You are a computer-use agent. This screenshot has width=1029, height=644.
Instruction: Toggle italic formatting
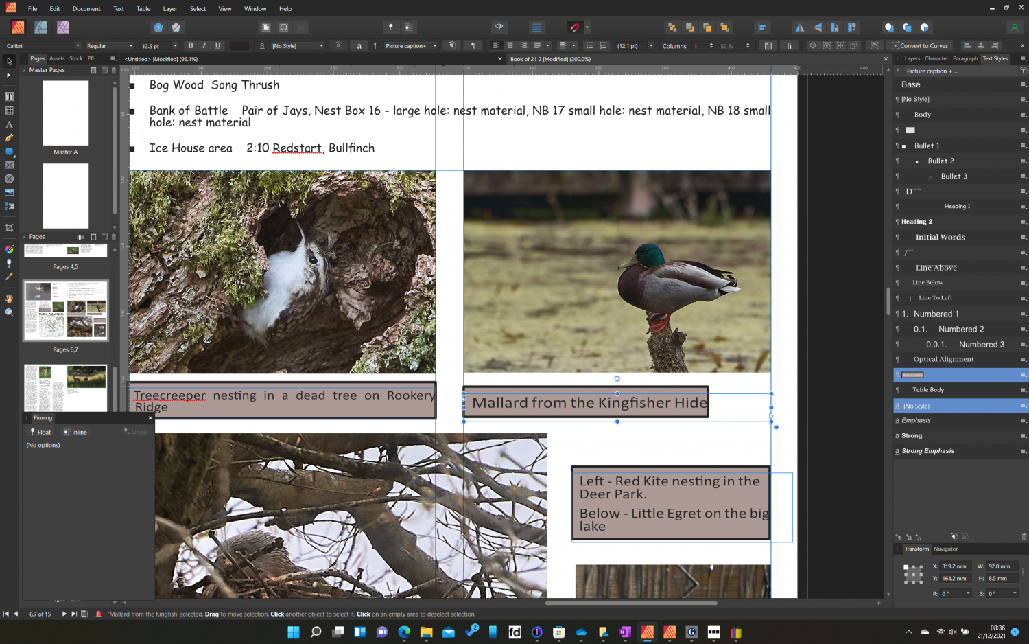pos(204,45)
